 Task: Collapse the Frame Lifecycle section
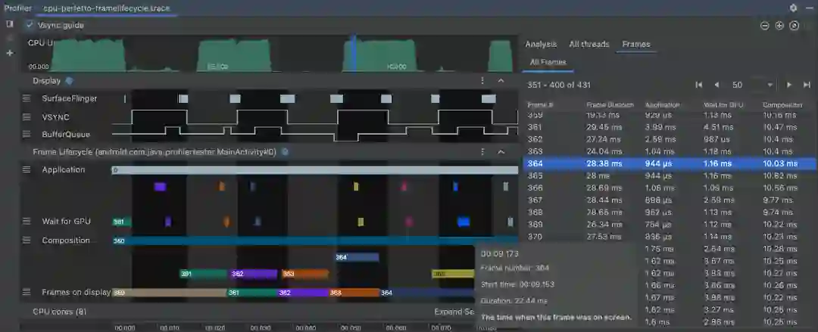(501, 152)
